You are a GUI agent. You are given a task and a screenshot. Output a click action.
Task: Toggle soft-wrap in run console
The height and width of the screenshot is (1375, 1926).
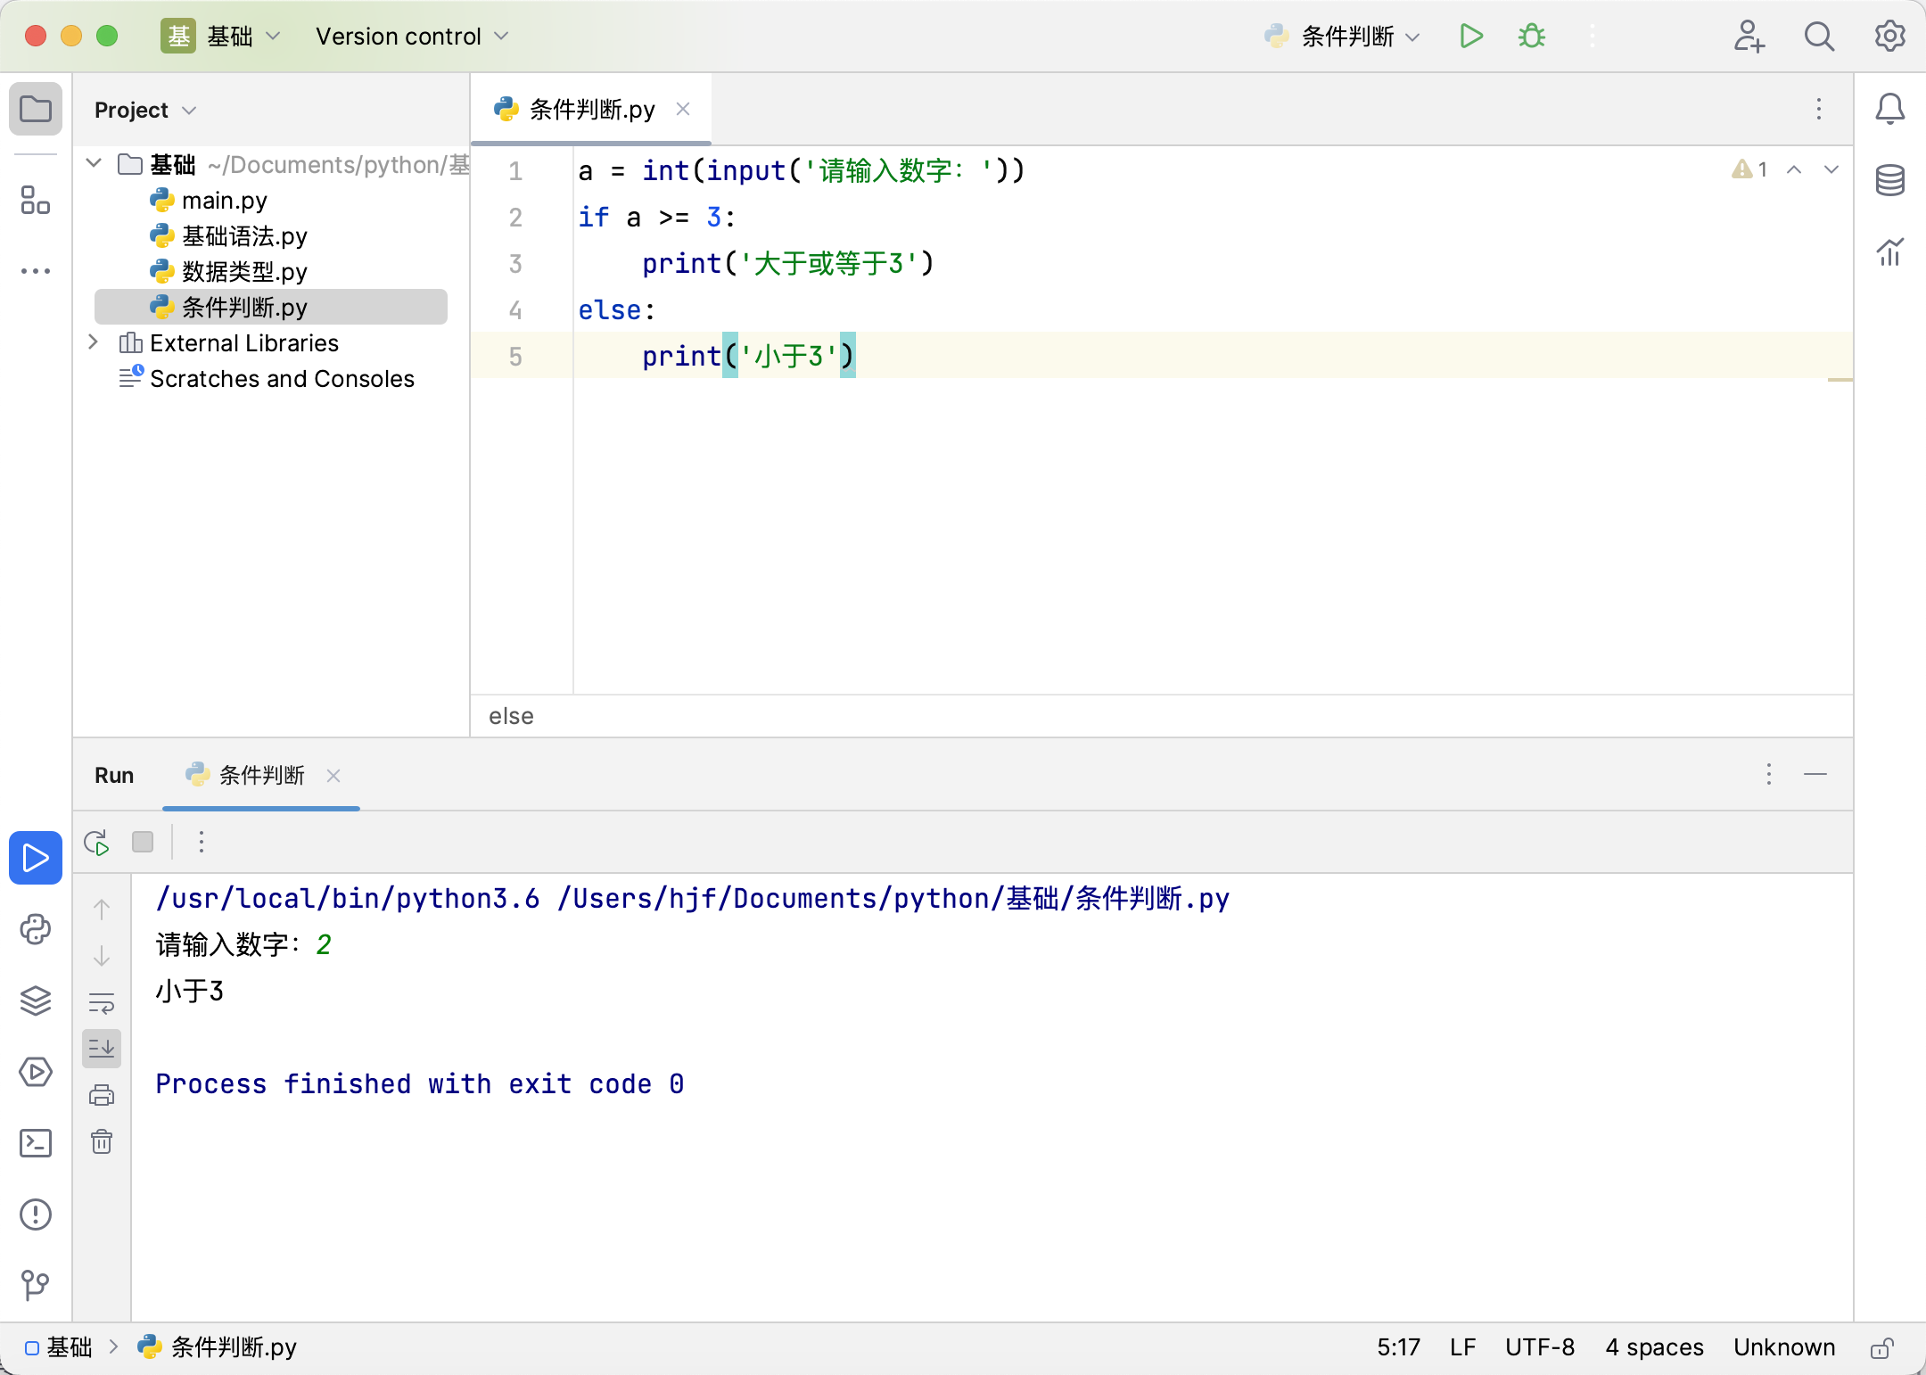tap(102, 1002)
